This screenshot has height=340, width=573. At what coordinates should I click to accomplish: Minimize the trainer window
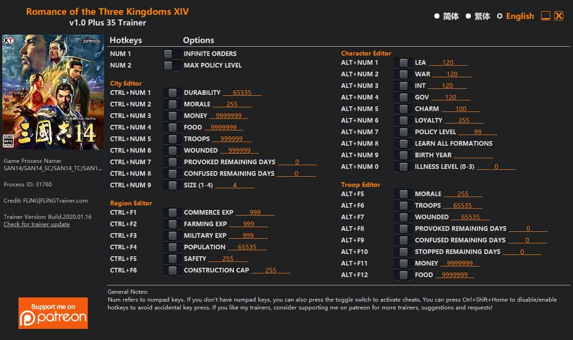point(546,16)
